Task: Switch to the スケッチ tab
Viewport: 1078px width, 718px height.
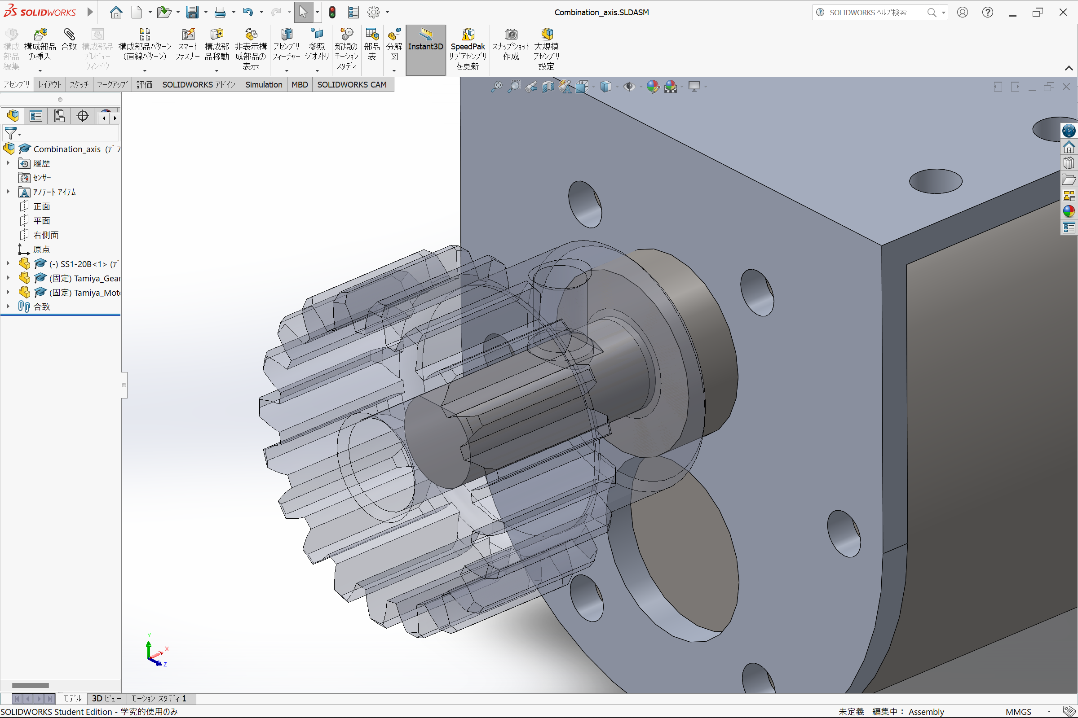Action: [80, 85]
